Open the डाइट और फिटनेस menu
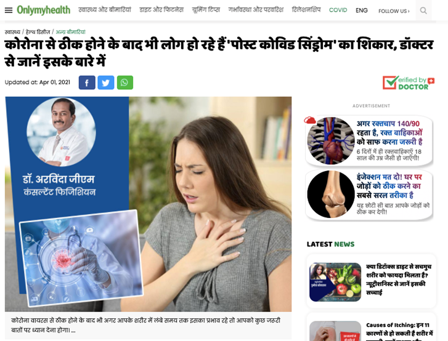Screen dimensions: 448x341 [x=161, y=10]
